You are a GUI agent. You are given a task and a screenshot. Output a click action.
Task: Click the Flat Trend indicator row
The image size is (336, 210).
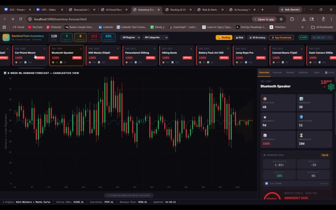(296, 184)
